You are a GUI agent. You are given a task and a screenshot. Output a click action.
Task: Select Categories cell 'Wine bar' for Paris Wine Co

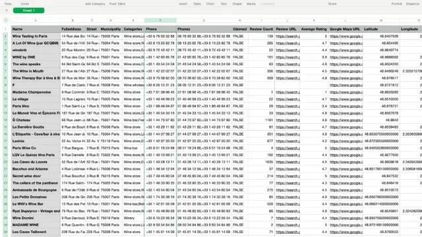[x=133, y=147]
